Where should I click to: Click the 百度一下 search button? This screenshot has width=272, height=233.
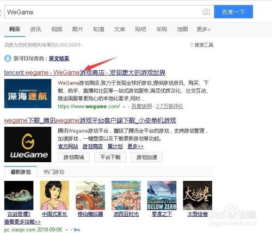pos(233,12)
